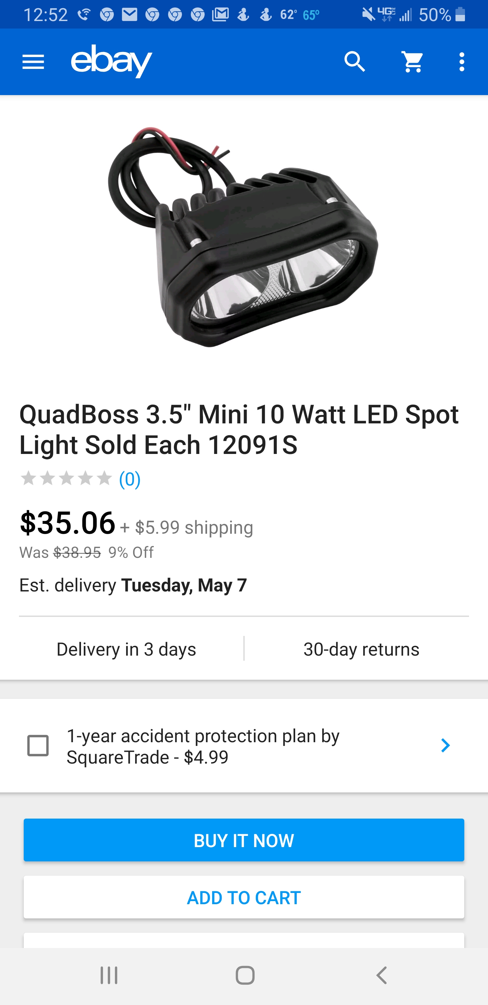Open the (0) reviews link
The width and height of the screenshot is (488, 1005).
pyautogui.click(x=130, y=479)
